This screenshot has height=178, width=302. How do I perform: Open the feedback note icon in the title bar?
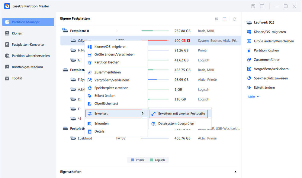[253, 6]
